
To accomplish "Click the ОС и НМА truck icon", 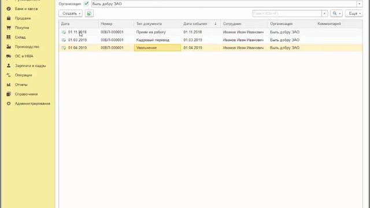I will (9, 56).
